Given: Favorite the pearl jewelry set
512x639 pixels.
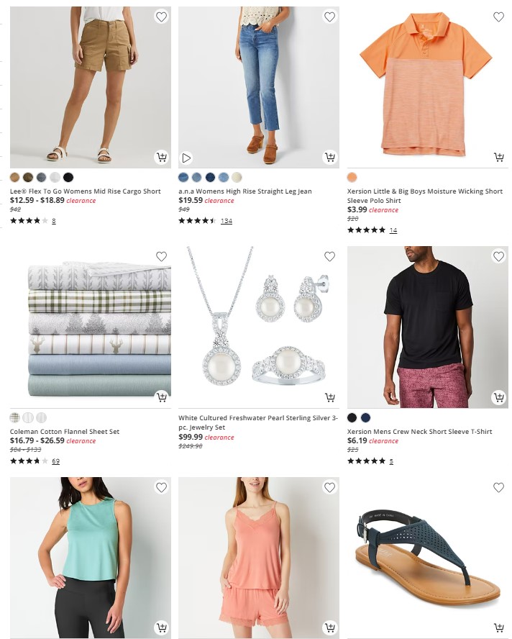Looking at the screenshot, I should 329,256.
